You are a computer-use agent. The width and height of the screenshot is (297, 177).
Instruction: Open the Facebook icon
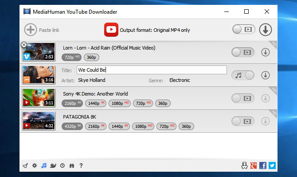[263, 165]
